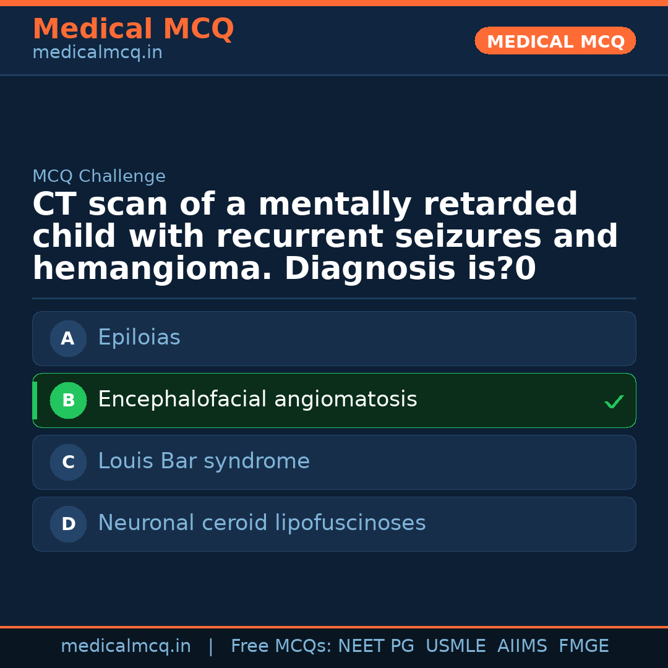
Task: Click the letter C circle icon
Action: (68, 462)
